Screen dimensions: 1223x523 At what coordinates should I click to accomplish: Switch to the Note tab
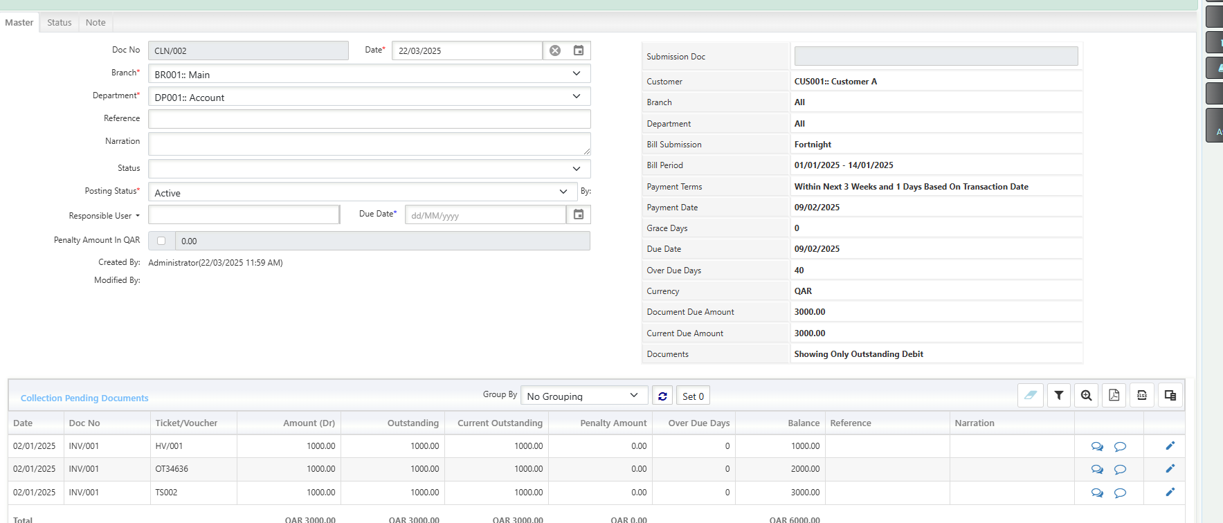(96, 22)
